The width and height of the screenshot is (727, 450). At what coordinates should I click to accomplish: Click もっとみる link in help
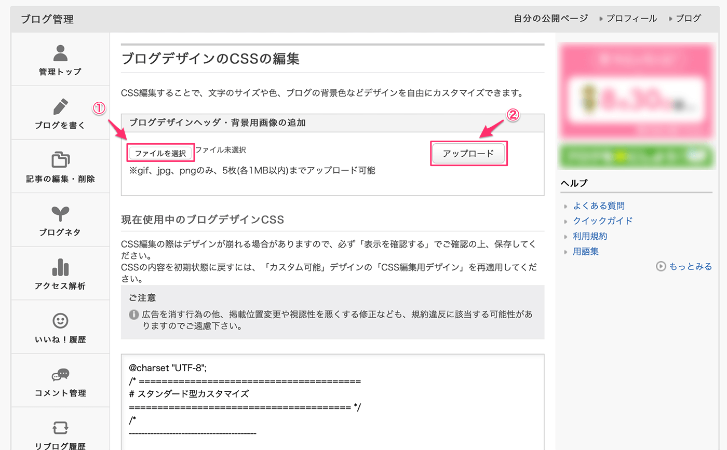tap(691, 266)
